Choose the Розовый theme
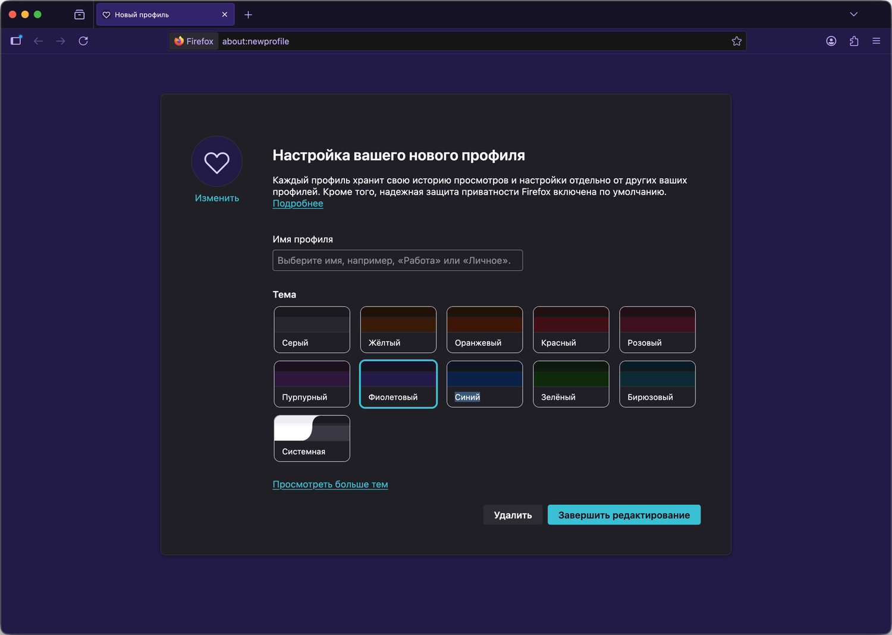 pos(657,330)
